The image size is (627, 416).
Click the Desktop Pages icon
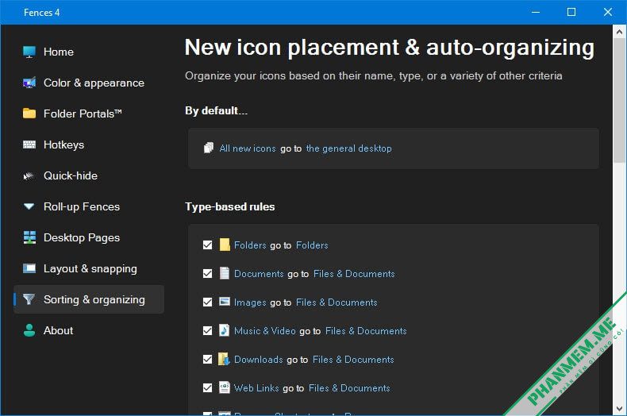click(29, 237)
